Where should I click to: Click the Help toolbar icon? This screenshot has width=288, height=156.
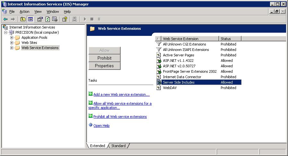(x=65, y=19)
